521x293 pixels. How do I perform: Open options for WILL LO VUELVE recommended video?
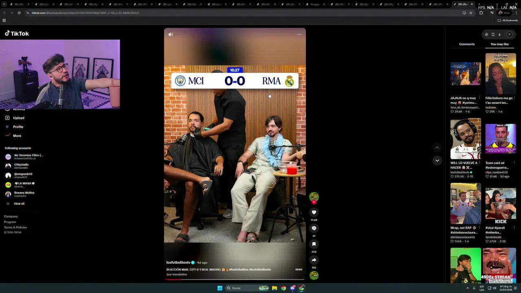pos(479,163)
